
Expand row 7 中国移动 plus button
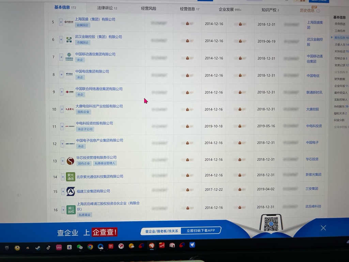click(x=61, y=57)
